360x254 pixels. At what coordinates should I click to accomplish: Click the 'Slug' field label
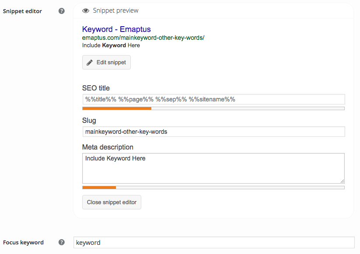[x=89, y=121]
